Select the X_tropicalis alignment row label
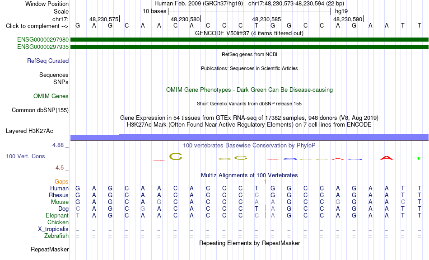The width and height of the screenshot is (429, 260). click(x=53, y=229)
